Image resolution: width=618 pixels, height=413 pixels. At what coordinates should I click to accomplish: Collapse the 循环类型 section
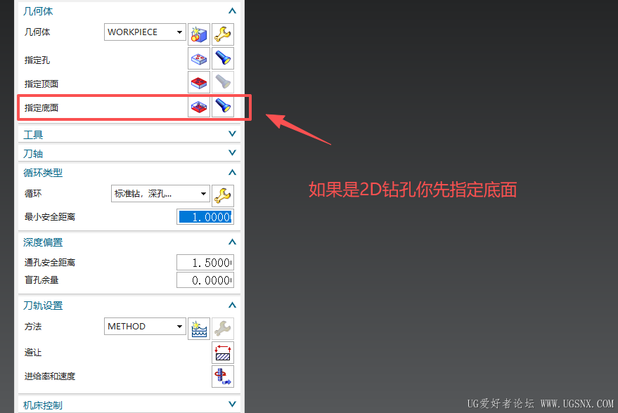(x=232, y=172)
